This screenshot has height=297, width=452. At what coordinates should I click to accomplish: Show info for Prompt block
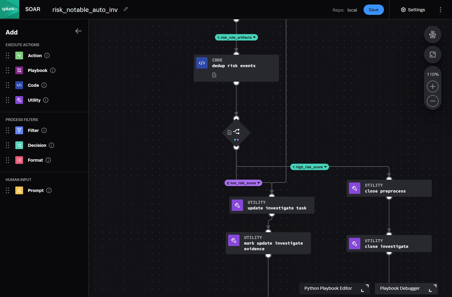49,190
